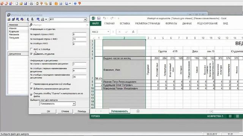Open the ФАЙЛ tab in Excel
The height and width of the screenshot is (136, 243).
point(95,23)
